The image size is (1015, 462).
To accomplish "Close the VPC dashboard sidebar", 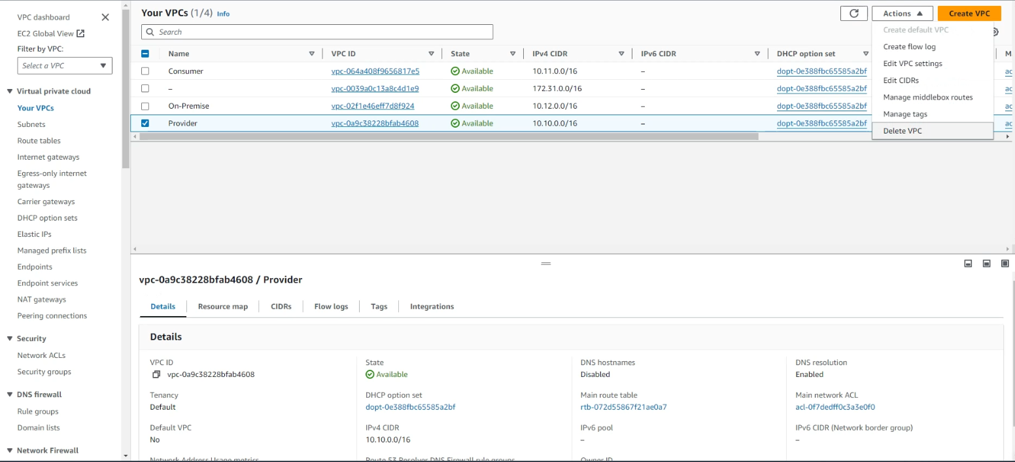I will (x=105, y=17).
